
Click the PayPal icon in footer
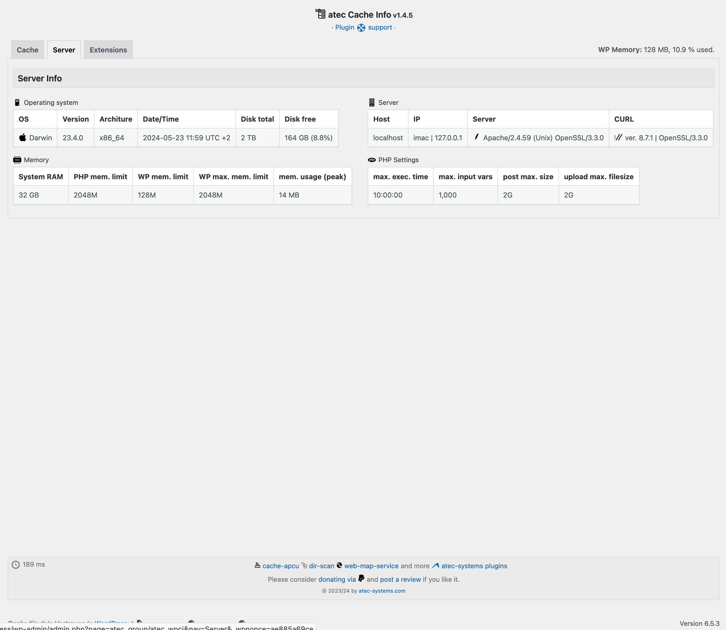(361, 578)
